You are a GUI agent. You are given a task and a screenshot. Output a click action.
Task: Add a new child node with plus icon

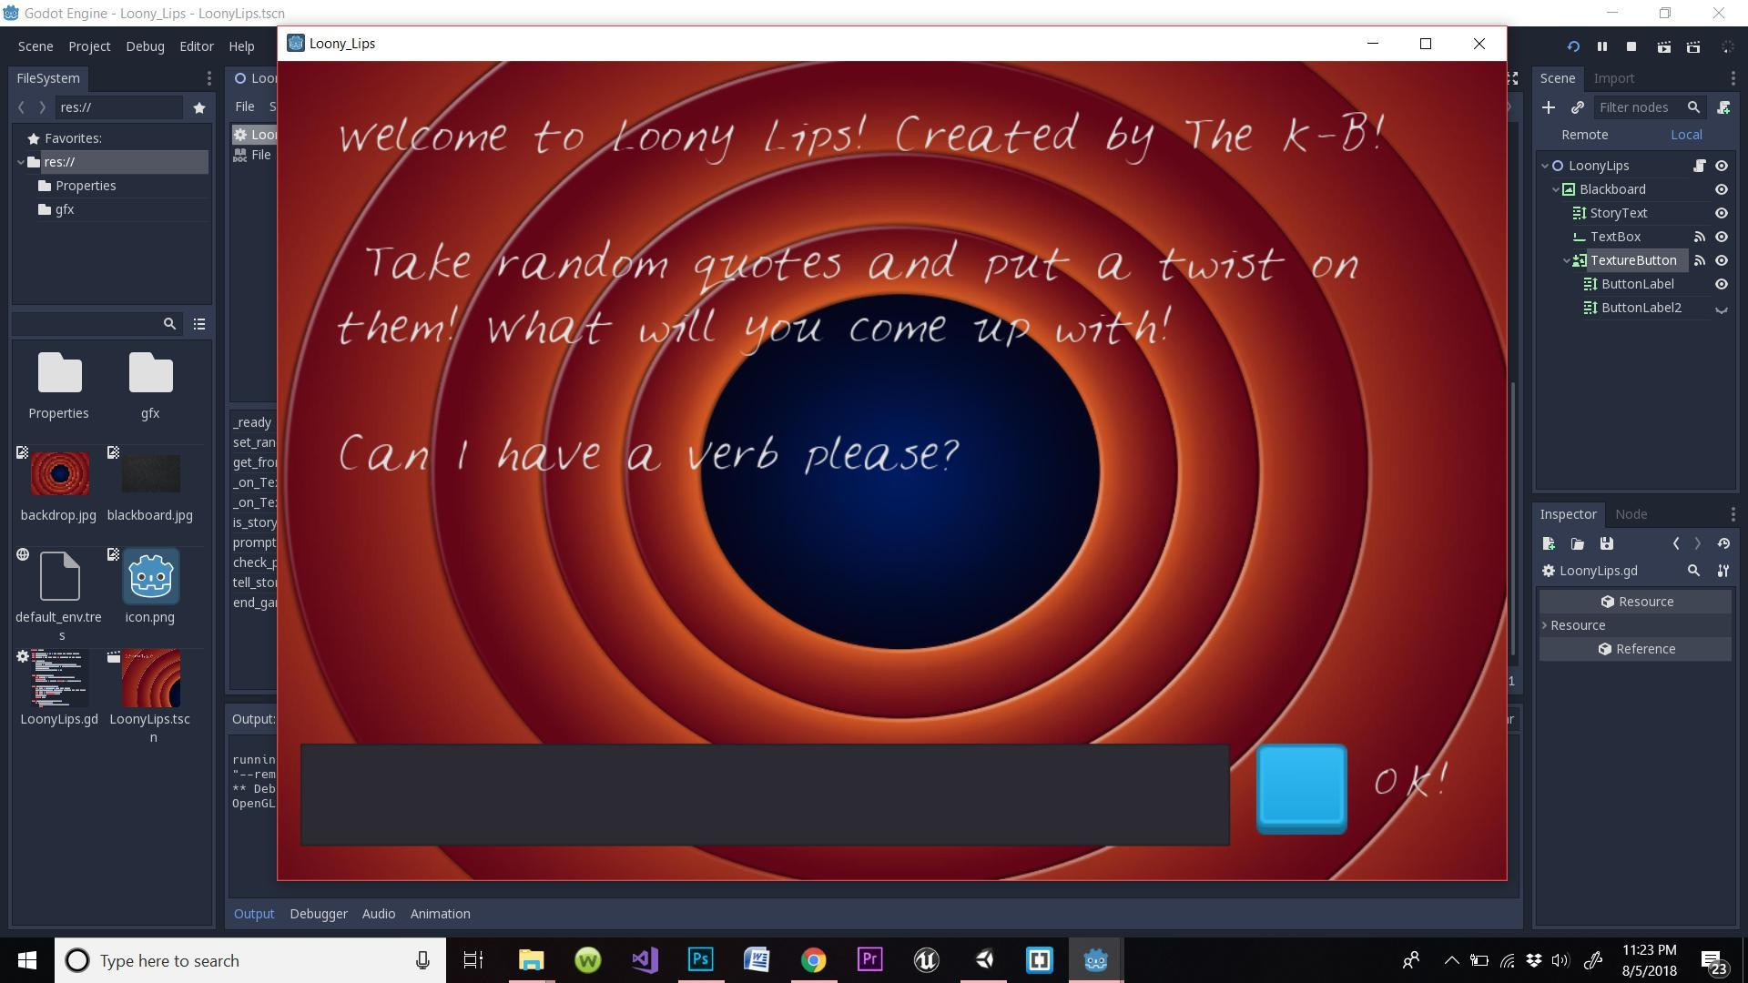[1549, 107]
